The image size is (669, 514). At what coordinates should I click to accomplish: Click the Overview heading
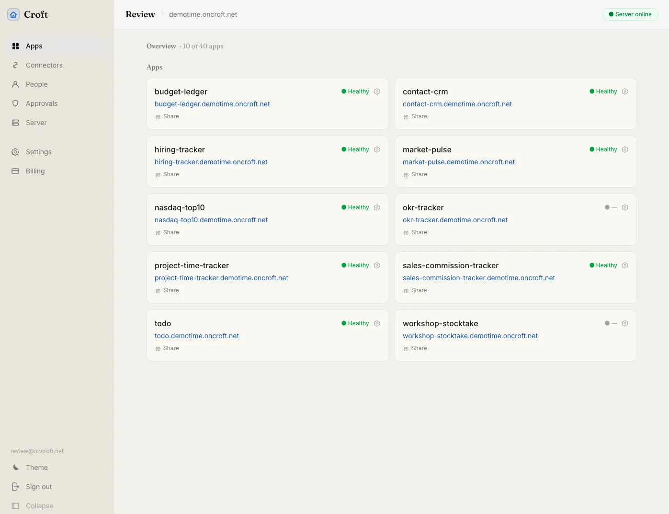(x=161, y=46)
